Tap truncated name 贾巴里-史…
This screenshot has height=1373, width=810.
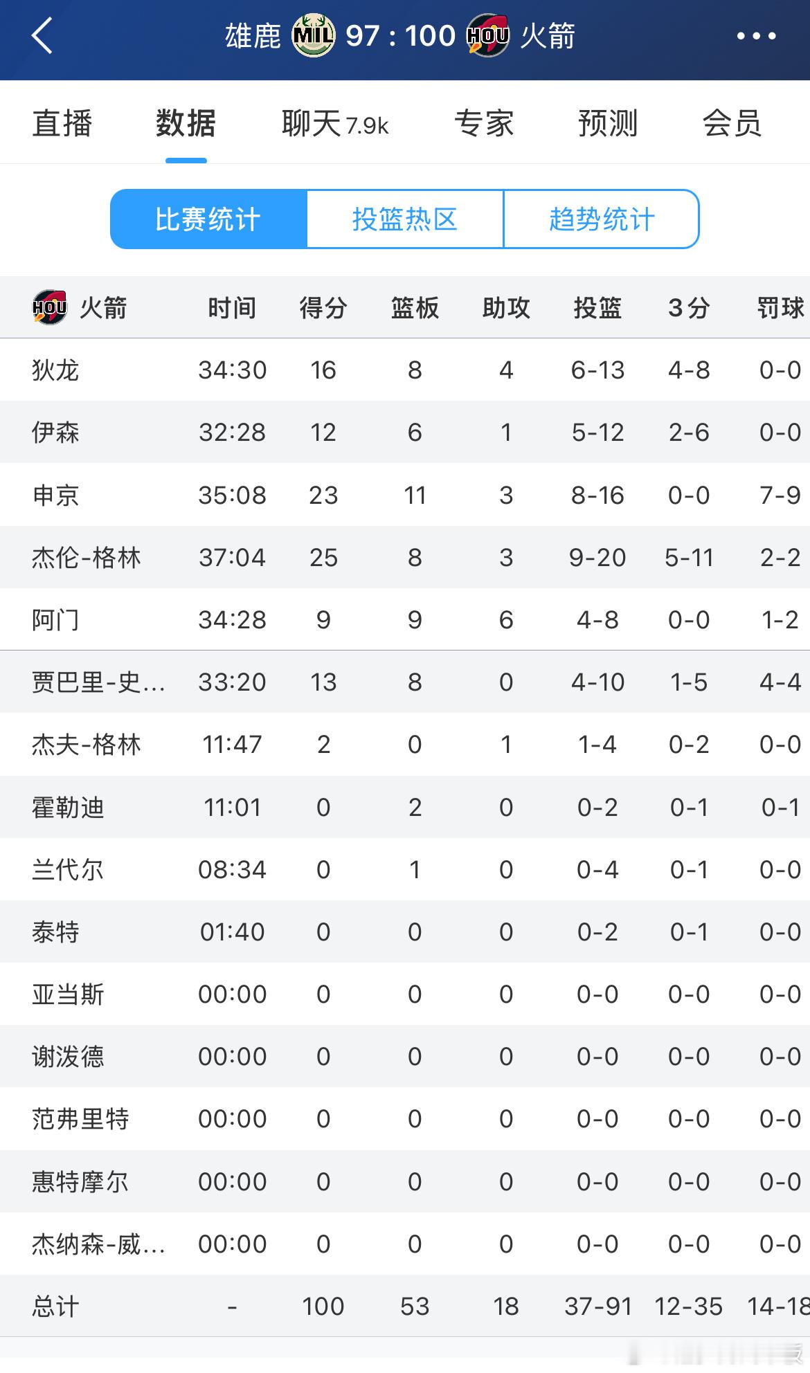point(98,682)
